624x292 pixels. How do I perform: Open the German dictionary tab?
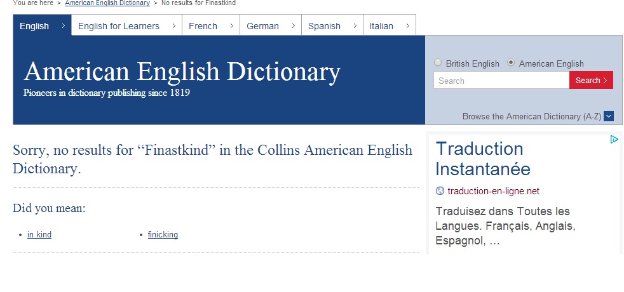271,26
